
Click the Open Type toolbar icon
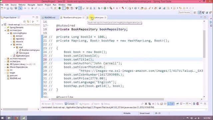tap(142, 8)
